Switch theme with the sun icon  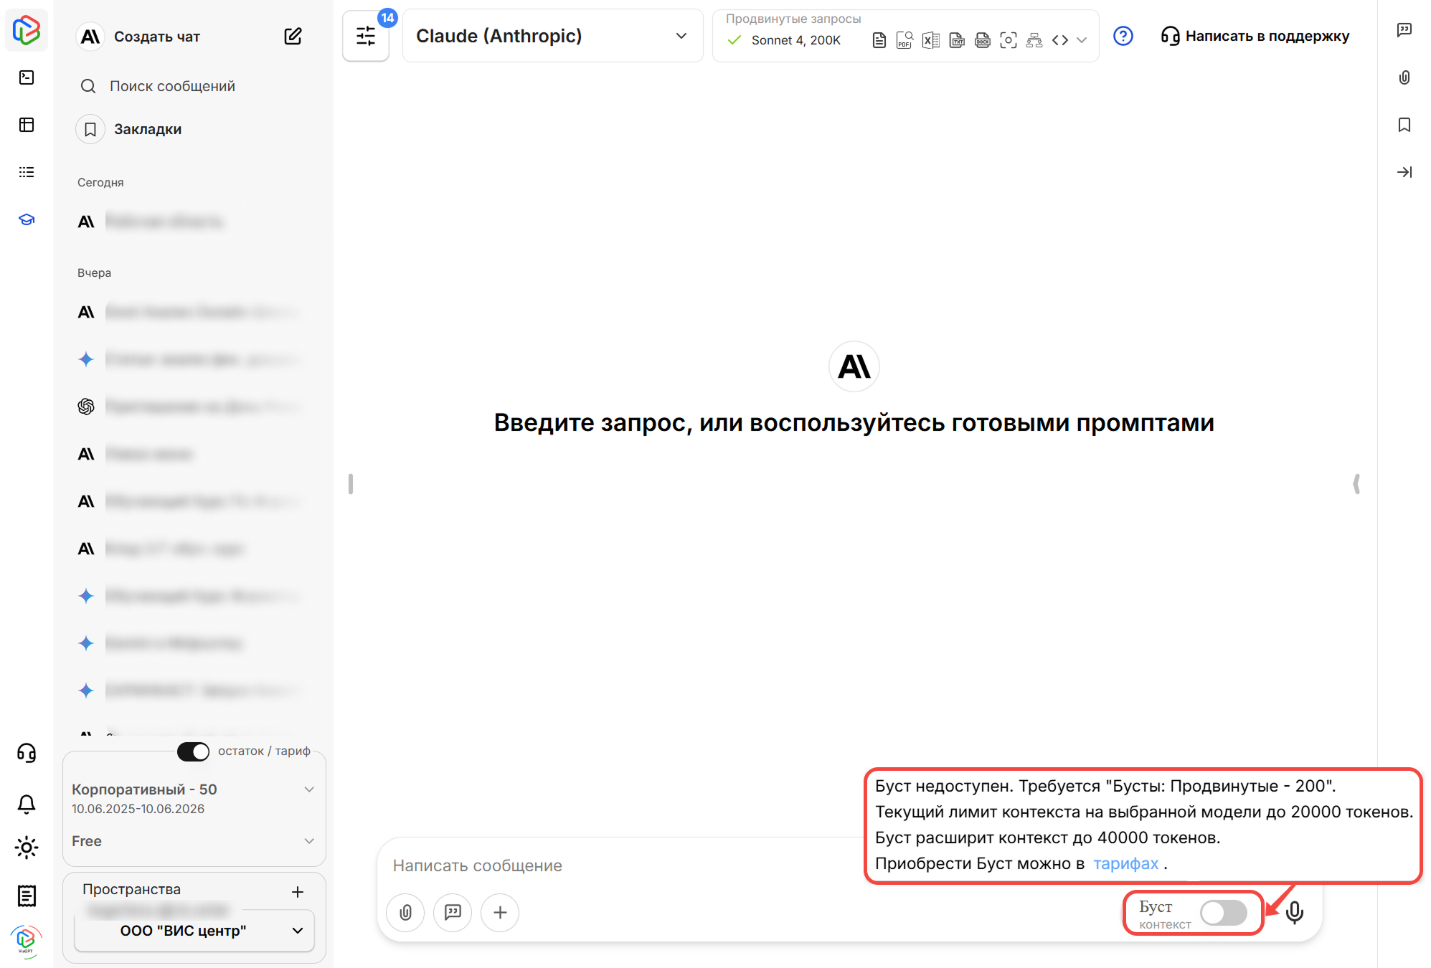[x=27, y=848]
